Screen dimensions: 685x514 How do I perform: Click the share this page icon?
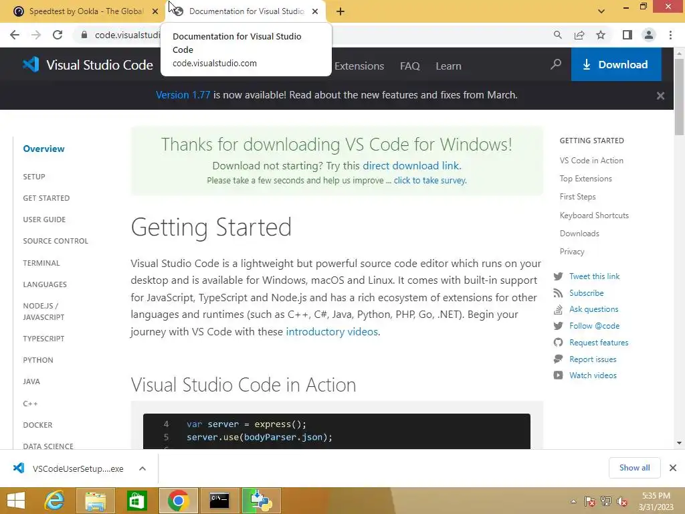(579, 35)
